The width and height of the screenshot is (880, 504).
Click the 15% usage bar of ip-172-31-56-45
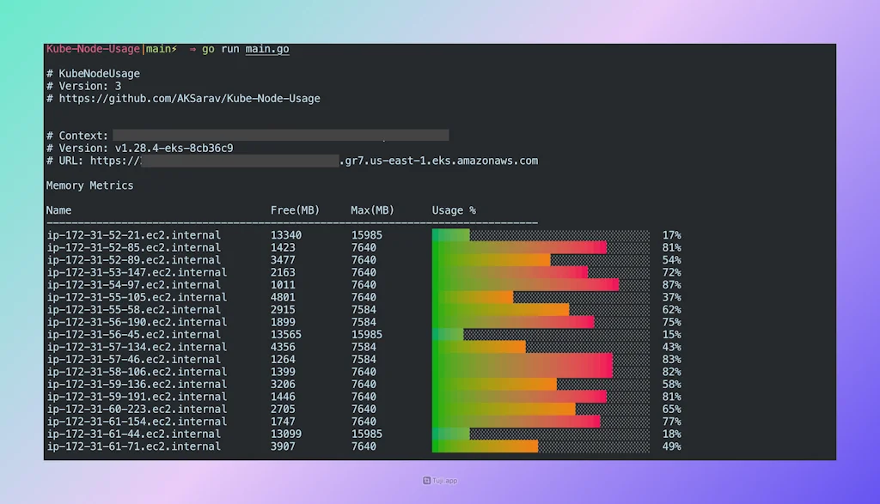(447, 334)
